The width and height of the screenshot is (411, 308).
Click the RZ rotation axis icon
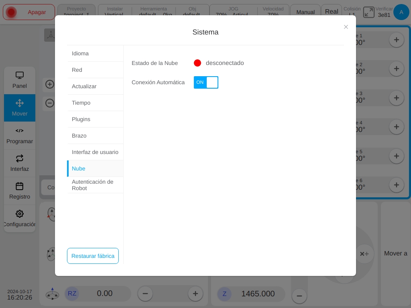(x=52, y=294)
